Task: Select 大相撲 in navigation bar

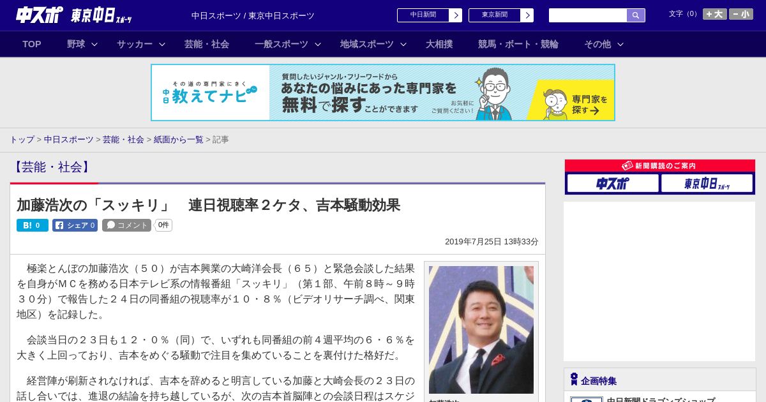Action: [x=439, y=44]
